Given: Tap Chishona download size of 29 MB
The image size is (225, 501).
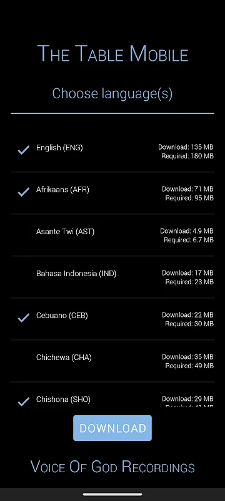Looking at the screenshot, I should click(x=187, y=399).
